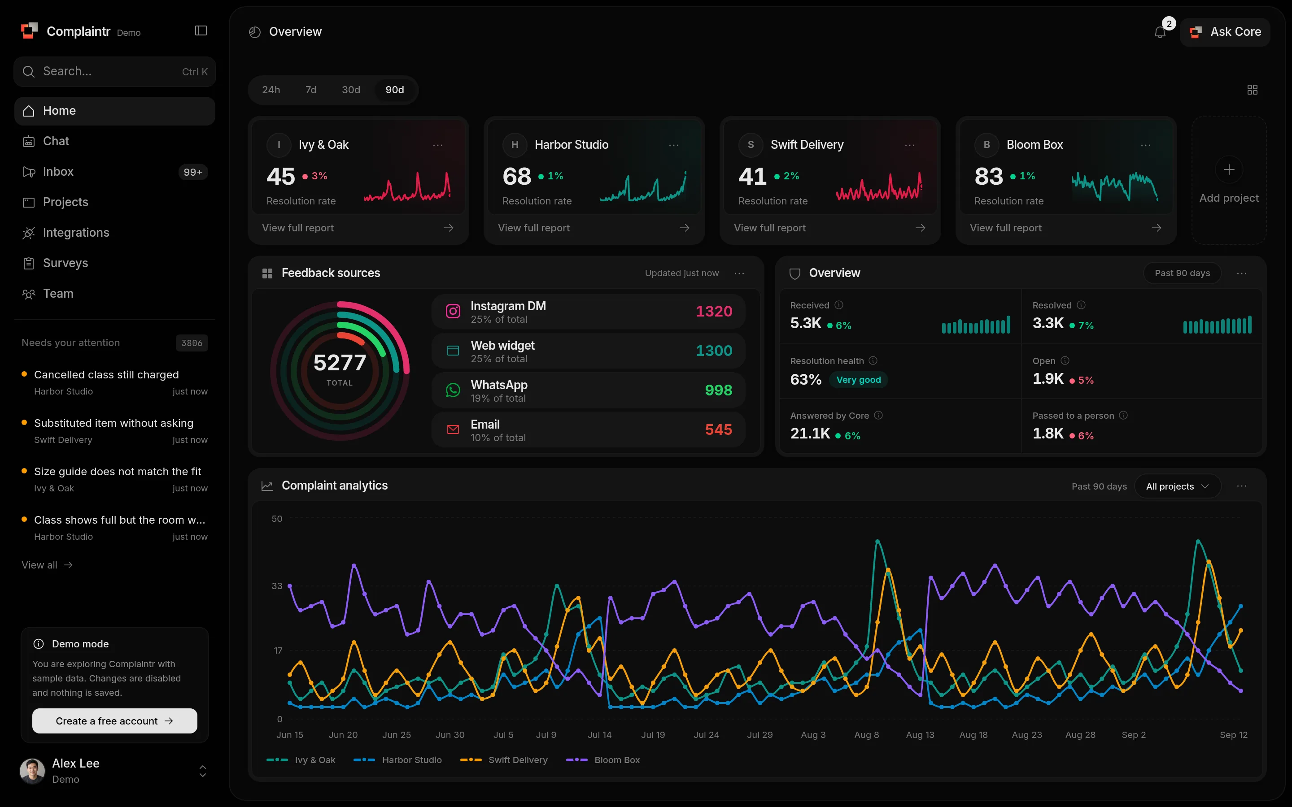Open Complaint analytics more options
Screen dimensions: 1292x807
[x=1242, y=486]
